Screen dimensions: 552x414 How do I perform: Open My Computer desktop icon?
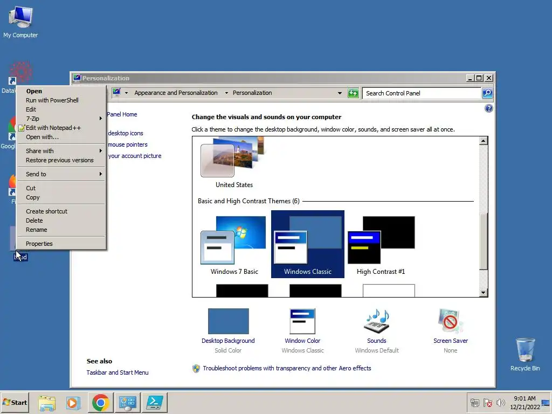click(x=20, y=22)
